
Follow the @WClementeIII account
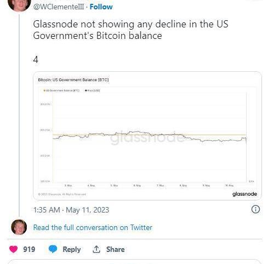101,7
